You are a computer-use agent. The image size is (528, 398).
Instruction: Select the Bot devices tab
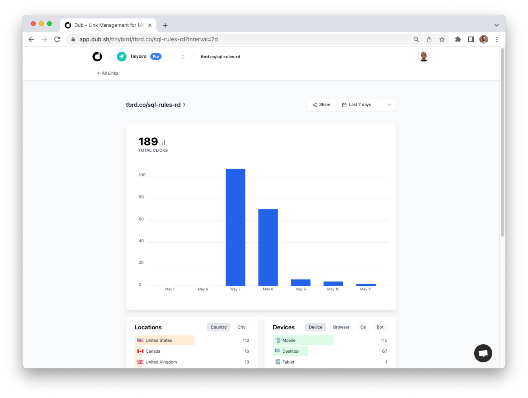pos(380,327)
